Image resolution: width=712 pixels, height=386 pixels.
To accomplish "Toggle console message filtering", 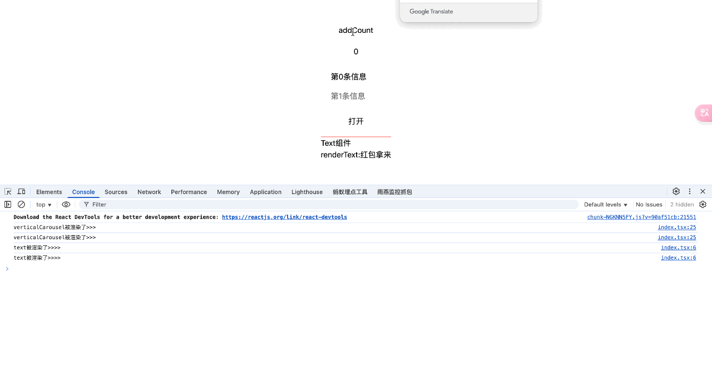I will click(x=87, y=204).
